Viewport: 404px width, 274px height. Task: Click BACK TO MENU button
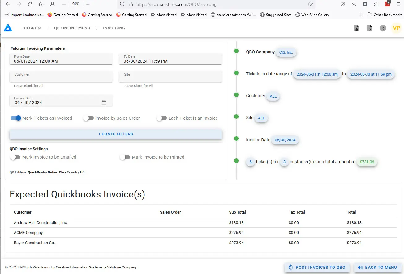point(377,268)
